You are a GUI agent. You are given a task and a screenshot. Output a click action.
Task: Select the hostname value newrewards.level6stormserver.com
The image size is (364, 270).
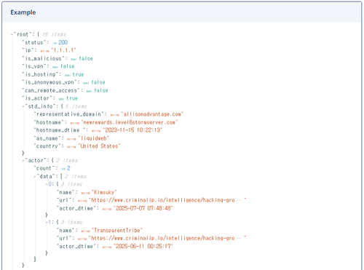130,122
